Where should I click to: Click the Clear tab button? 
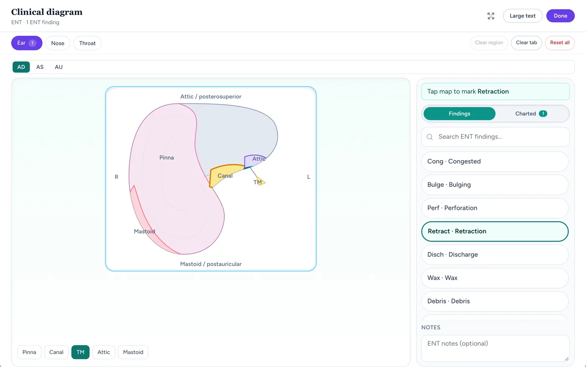[527, 43]
